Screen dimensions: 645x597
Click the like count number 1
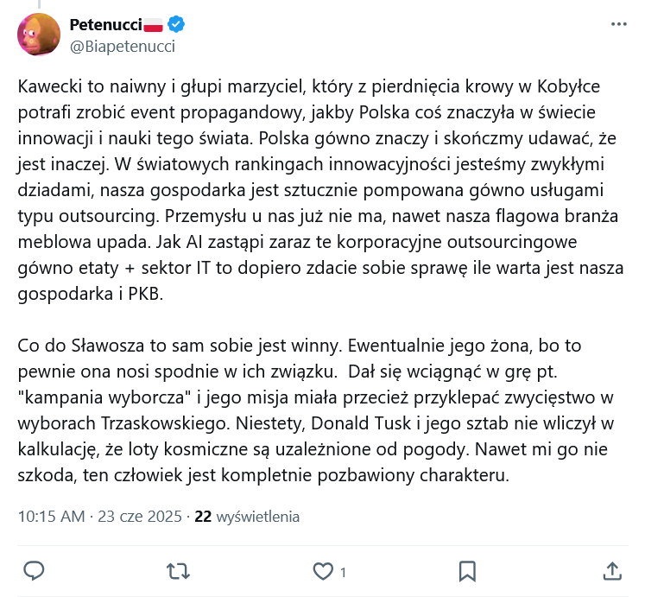(343, 572)
